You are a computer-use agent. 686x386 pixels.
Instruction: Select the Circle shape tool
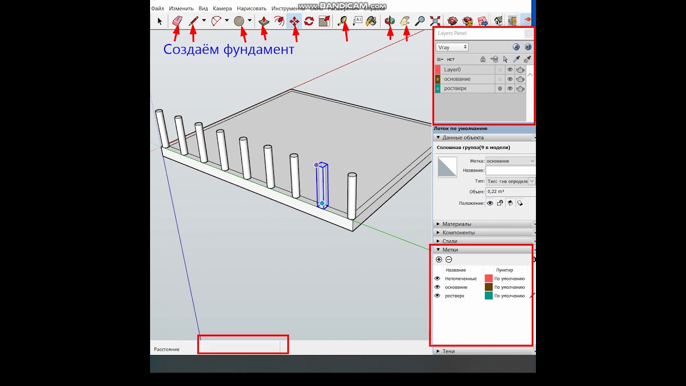coord(239,21)
